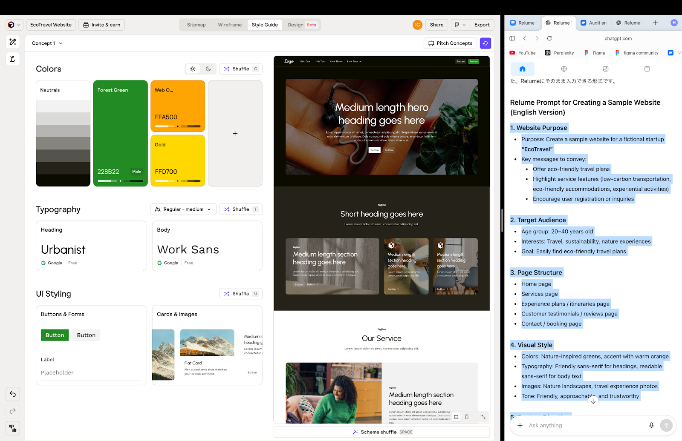Click the undo arrow in left sidebar

tap(13, 394)
